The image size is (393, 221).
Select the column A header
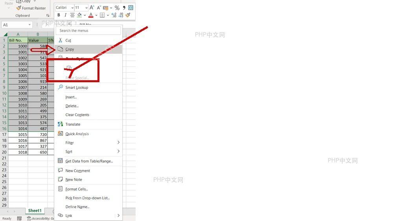(x=18, y=34)
